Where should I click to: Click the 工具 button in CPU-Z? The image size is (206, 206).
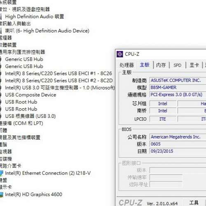pos(194,203)
